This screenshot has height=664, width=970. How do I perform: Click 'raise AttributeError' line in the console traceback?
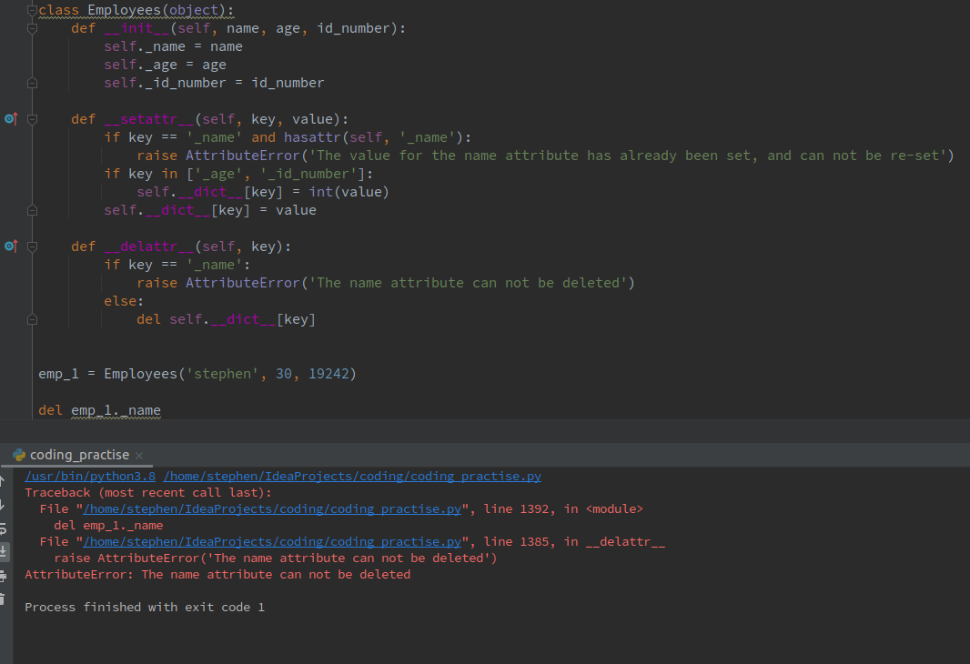pyautogui.click(x=276, y=558)
